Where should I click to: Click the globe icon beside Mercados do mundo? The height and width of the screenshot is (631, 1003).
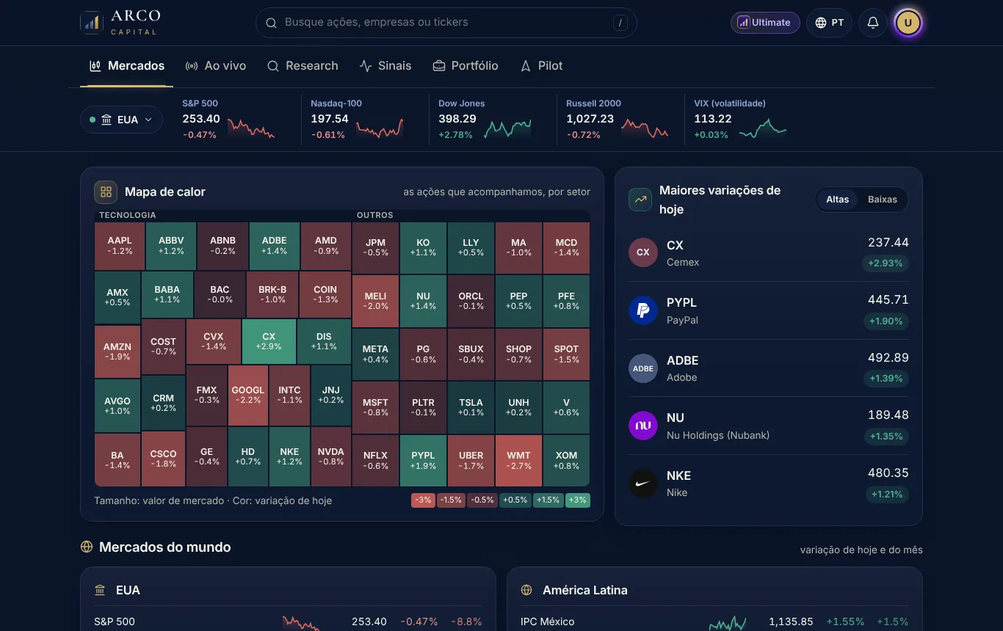pos(87,547)
